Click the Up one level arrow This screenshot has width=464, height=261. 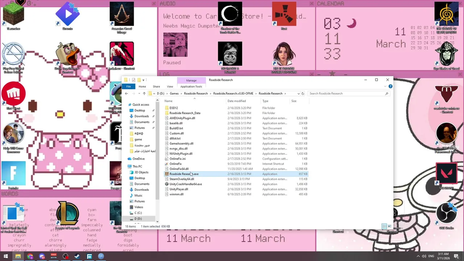click(x=144, y=94)
